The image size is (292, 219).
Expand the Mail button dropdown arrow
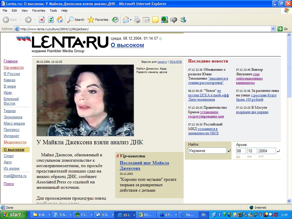point(131,20)
